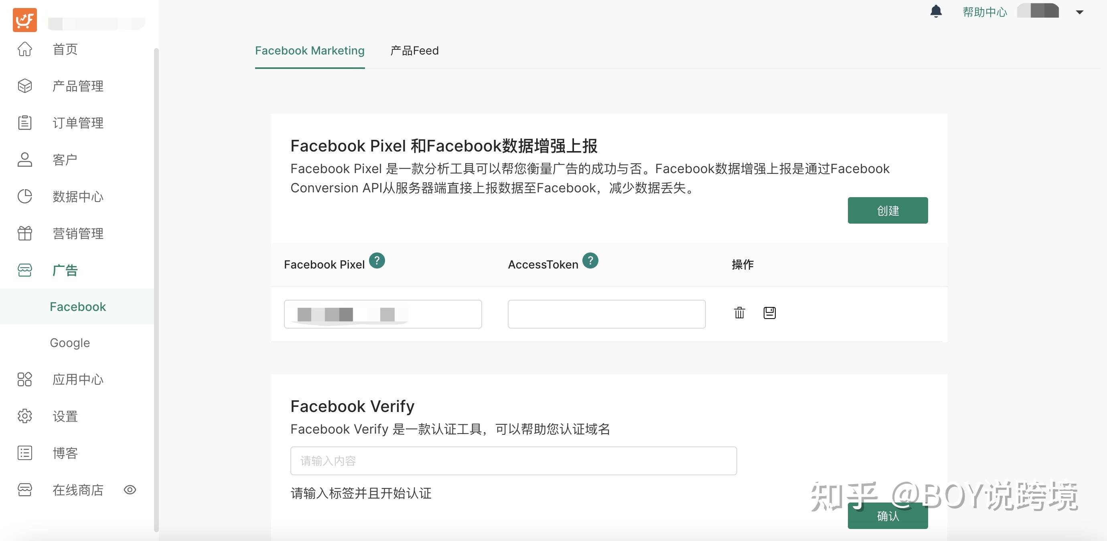Click the AccessToken input field

pos(606,314)
